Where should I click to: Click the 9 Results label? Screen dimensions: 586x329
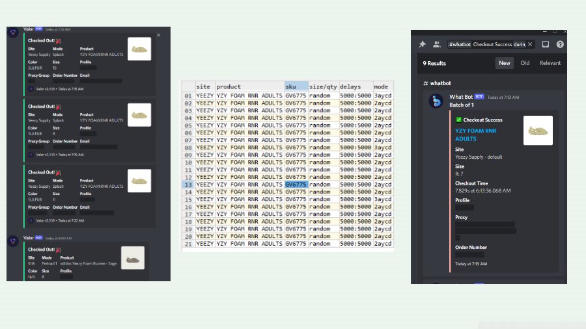click(x=434, y=63)
